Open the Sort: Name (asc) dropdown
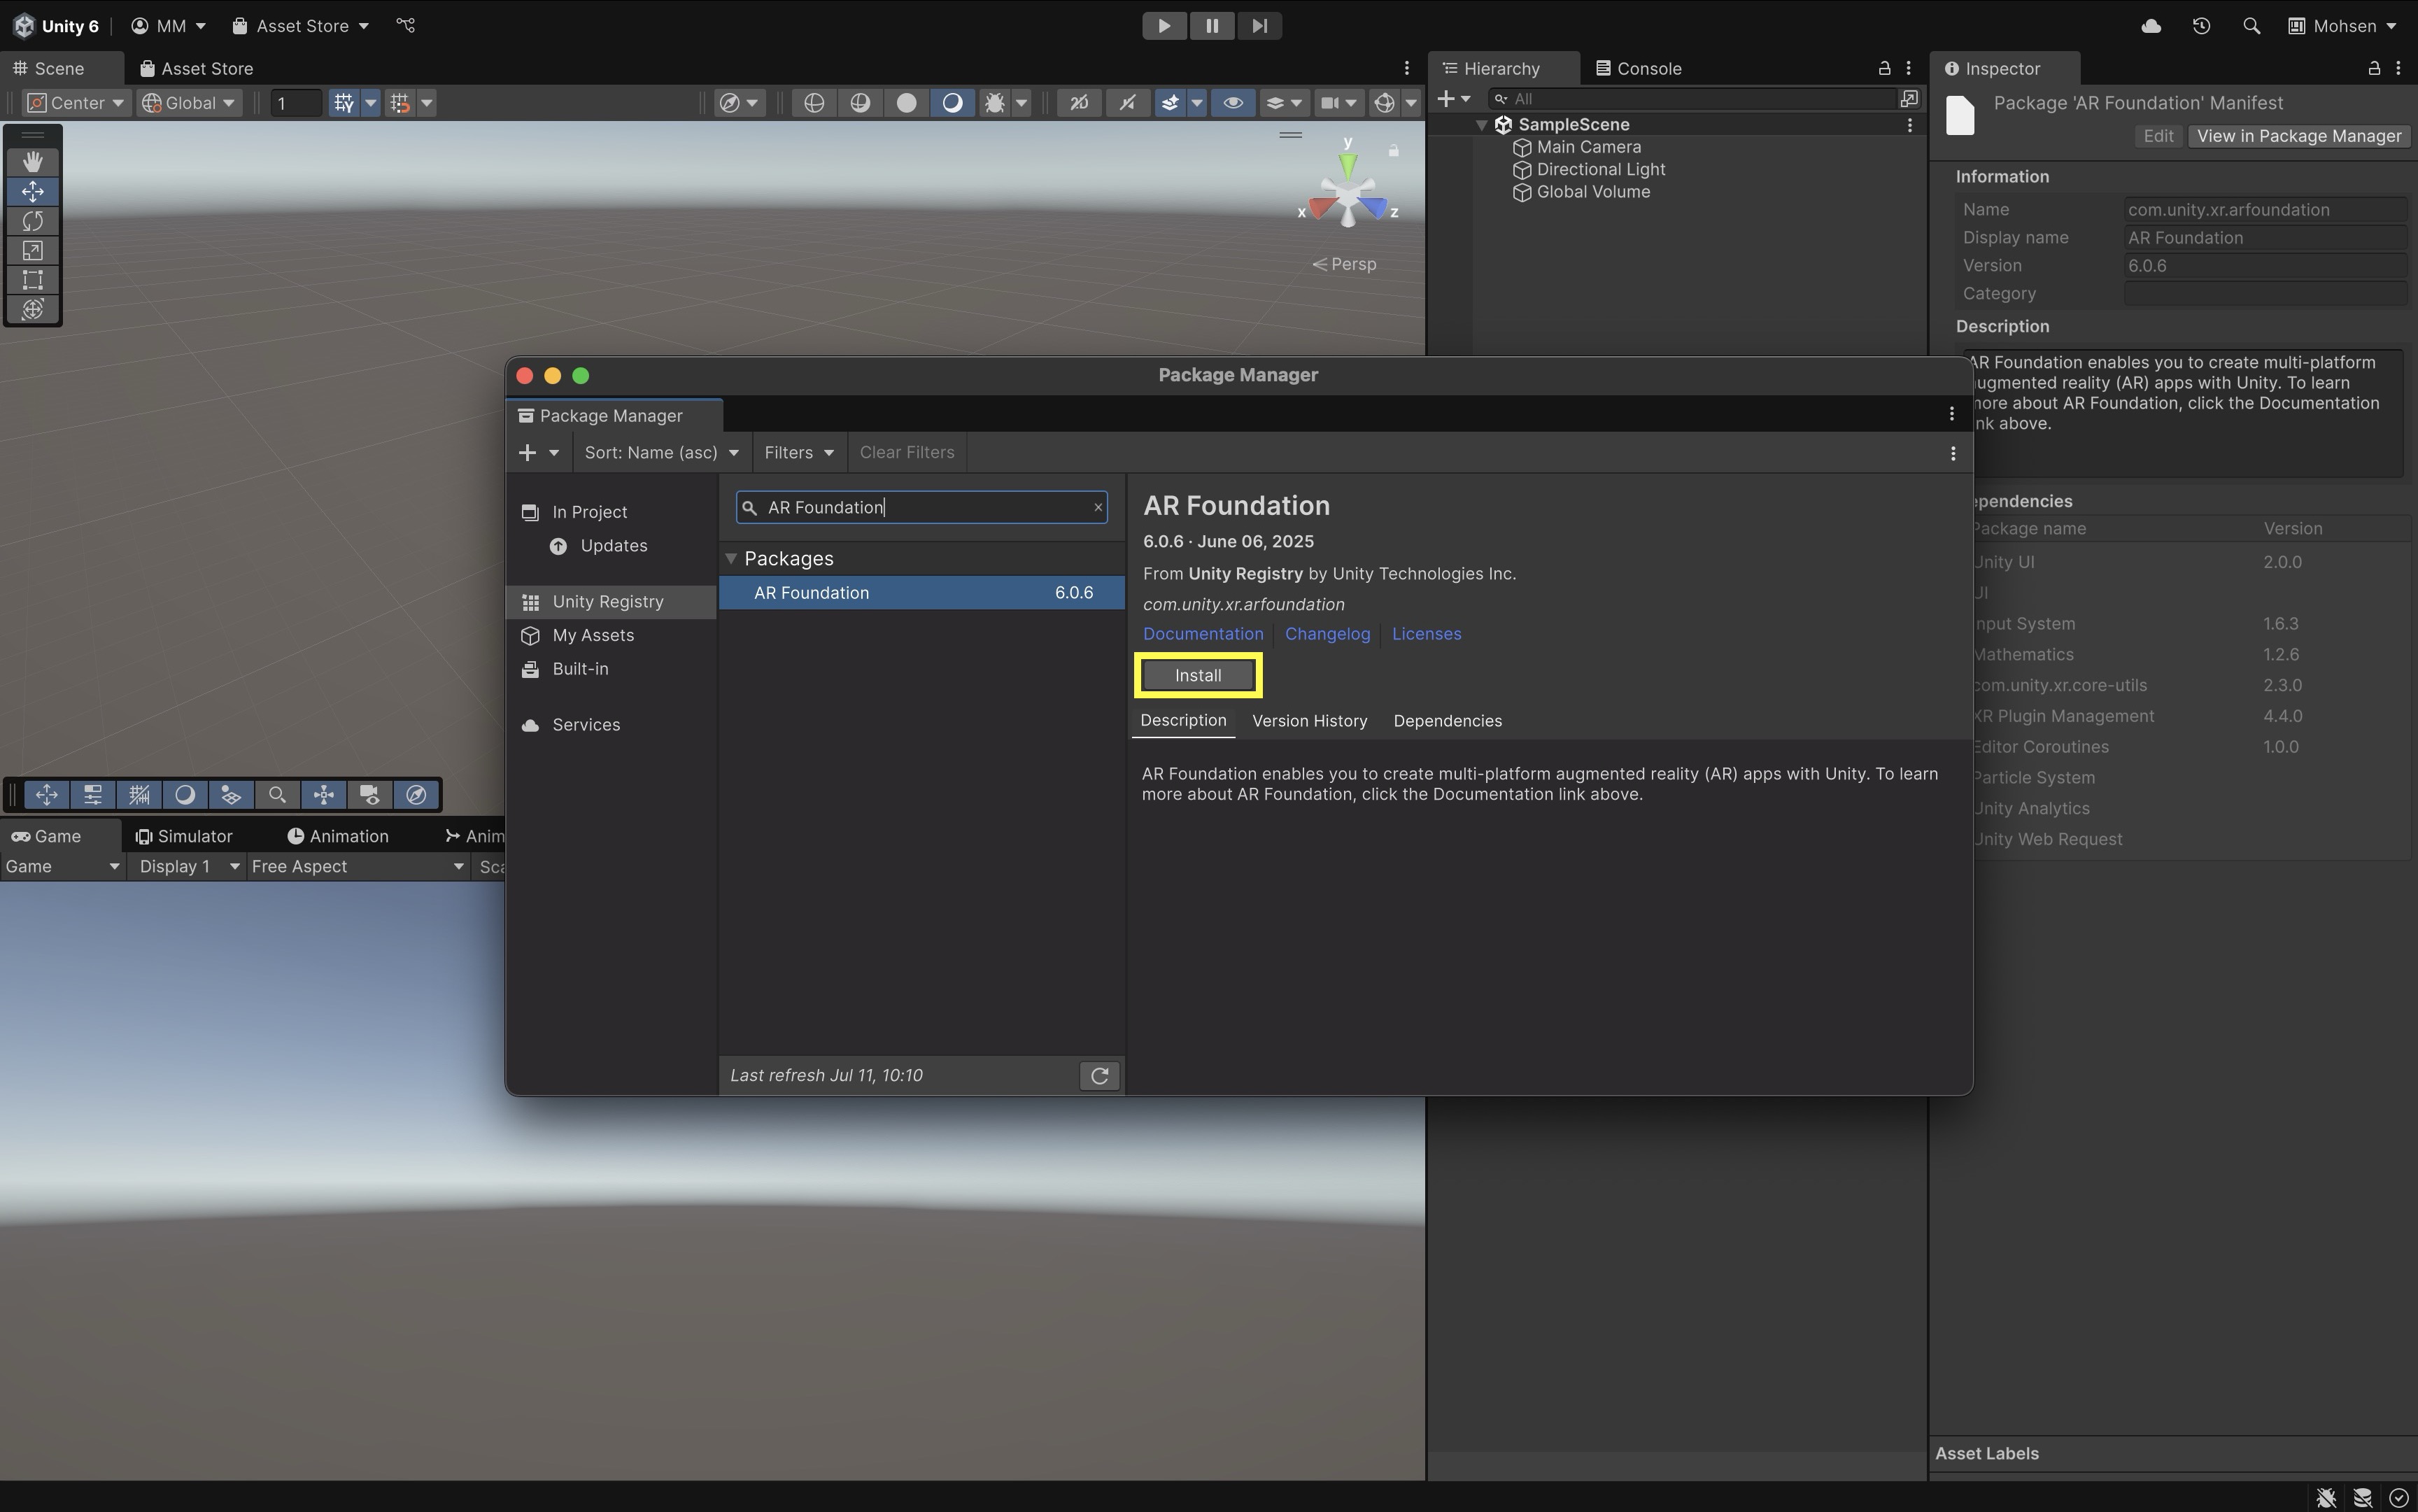The height and width of the screenshot is (1512, 2418). pyautogui.click(x=661, y=452)
